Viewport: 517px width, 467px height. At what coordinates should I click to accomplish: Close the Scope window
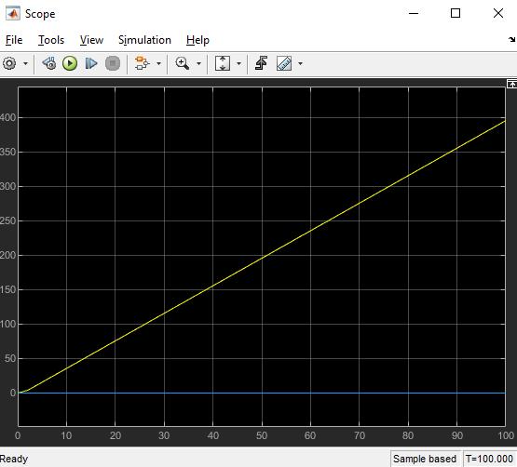tap(498, 14)
